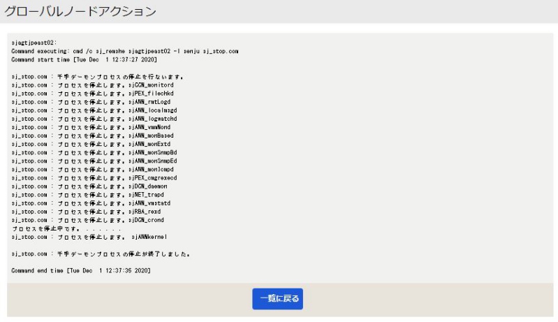Select the line stopping sjPEX_filechkd
558x322 pixels.
92,94
